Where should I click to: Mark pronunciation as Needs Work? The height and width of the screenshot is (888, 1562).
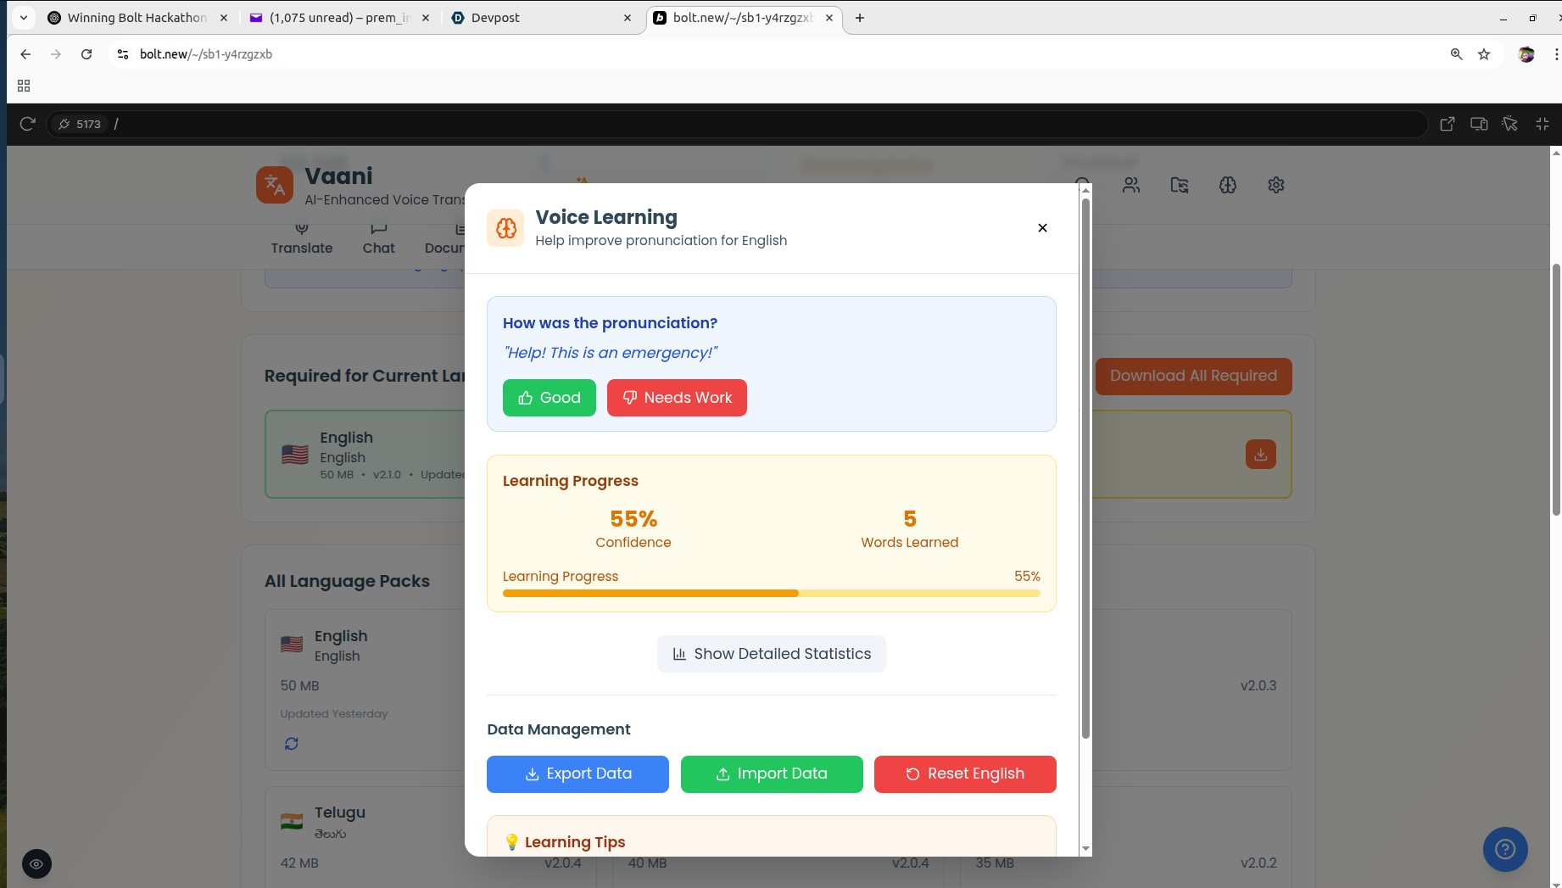[x=677, y=398]
